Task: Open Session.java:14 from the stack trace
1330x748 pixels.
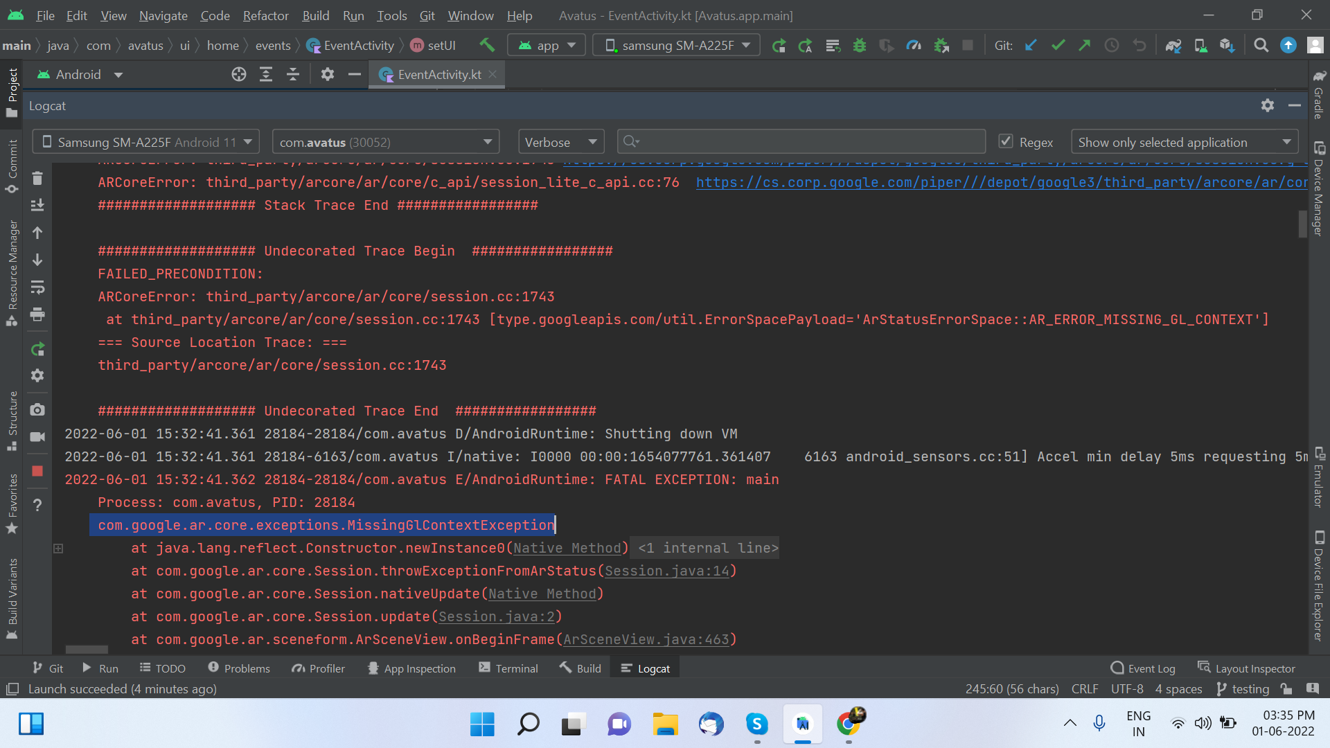Action: tap(667, 571)
